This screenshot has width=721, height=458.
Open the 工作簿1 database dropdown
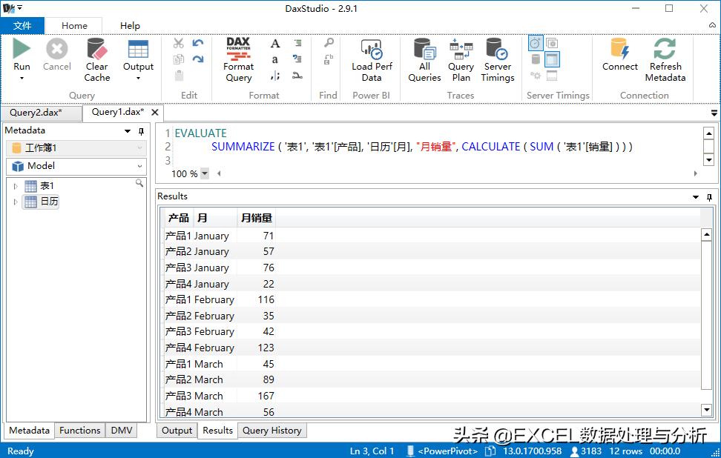[76, 148]
